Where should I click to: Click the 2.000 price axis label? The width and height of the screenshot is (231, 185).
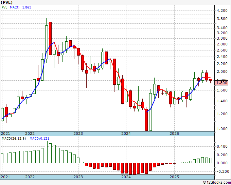222,72
